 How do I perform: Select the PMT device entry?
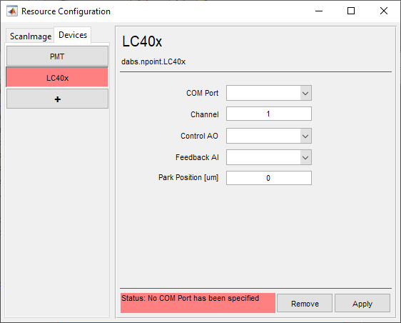57,56
